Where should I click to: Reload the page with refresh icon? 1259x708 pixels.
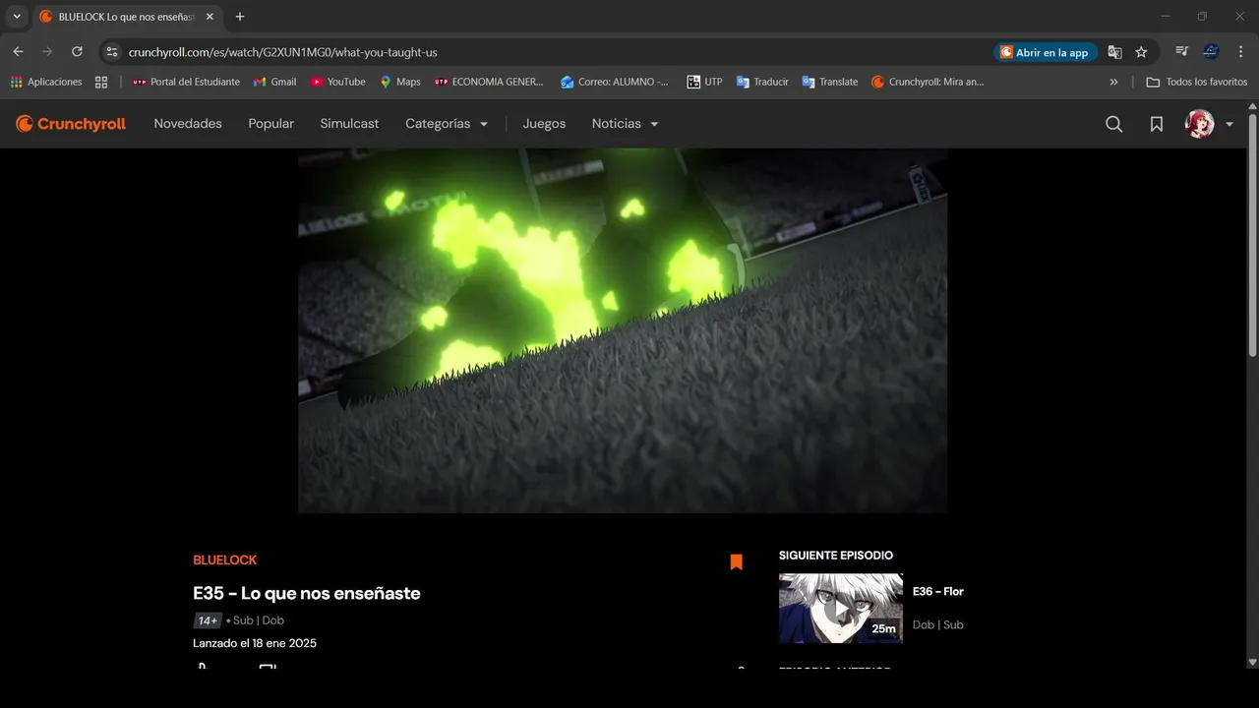click(x=77, y=52)
